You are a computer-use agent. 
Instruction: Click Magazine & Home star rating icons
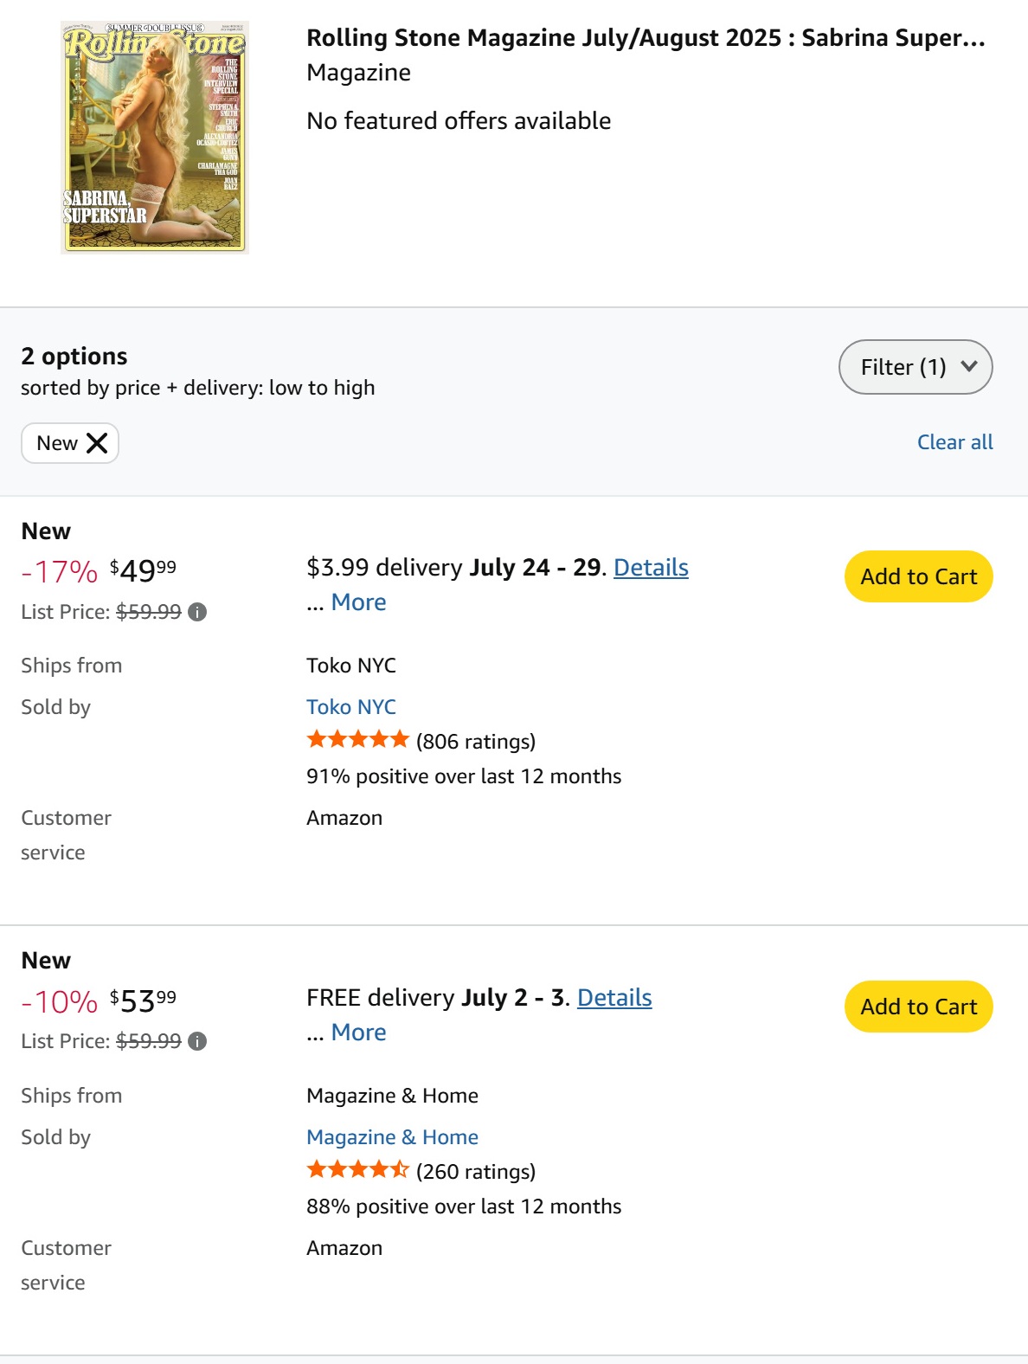click(357, 1169)
